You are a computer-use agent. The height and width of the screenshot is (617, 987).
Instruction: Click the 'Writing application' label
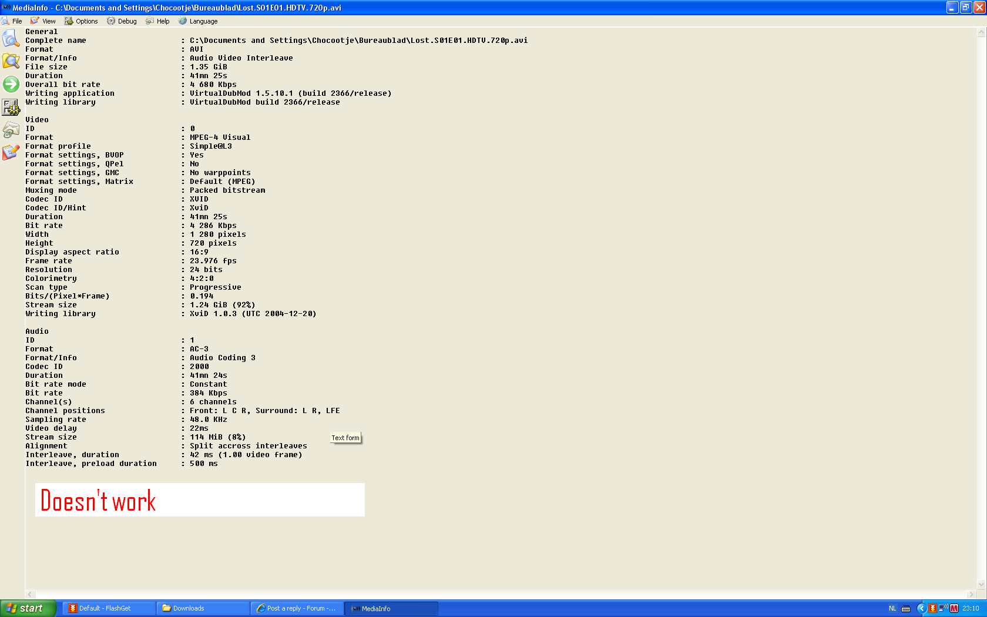pyautogui.click(x=70, y=93)
